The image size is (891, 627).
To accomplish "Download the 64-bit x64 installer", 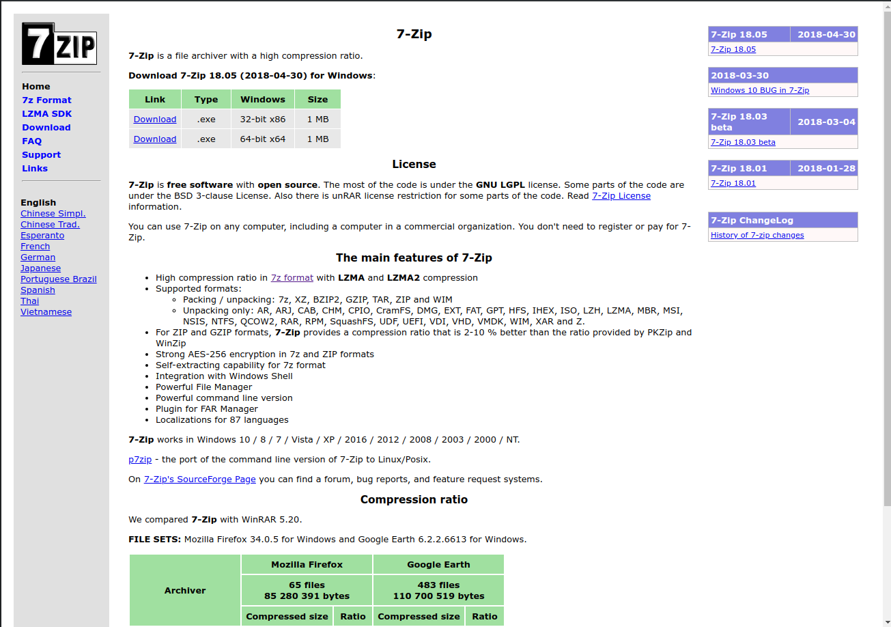I will 155,139.
